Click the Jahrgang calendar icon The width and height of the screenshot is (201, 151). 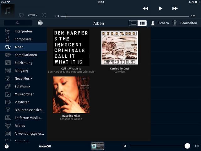click(x=8, y=70)
